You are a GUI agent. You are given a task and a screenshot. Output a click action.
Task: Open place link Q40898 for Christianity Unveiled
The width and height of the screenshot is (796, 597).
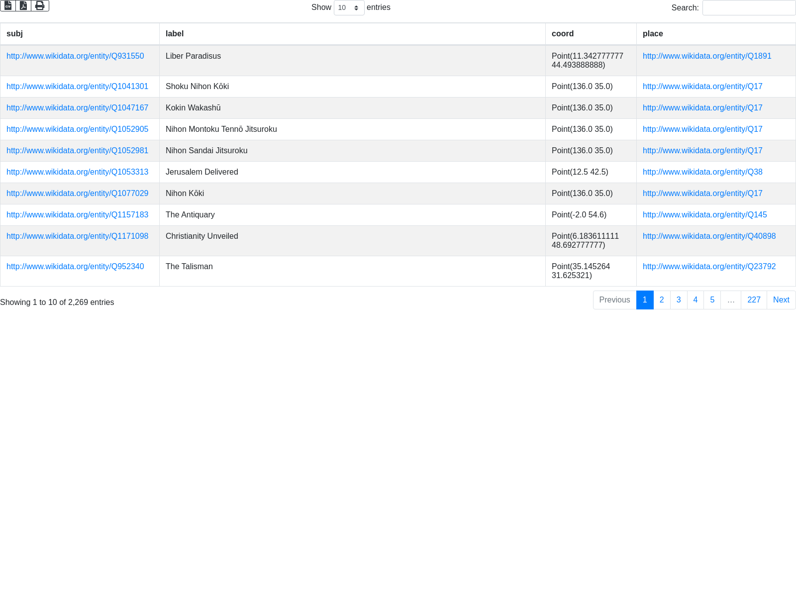pyautogui.click(x=709, y=236)
